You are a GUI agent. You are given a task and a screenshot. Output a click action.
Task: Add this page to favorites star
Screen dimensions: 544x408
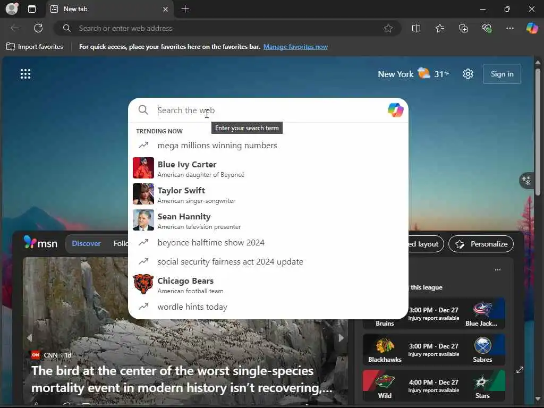click(x=388, y=29)
